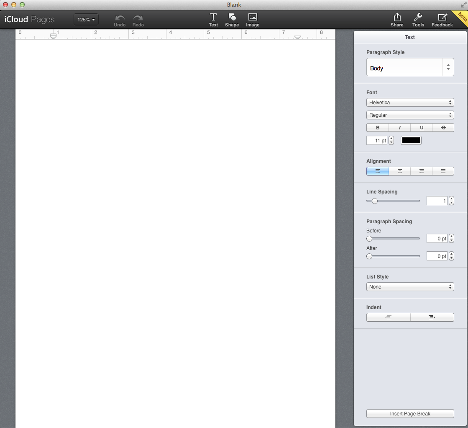Align text right
Screen dimensions: 468x428
pos(422,171)
